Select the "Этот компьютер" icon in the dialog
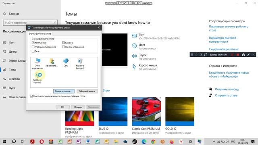The height and width of the screenshot is (145, 258). point(37,64)
